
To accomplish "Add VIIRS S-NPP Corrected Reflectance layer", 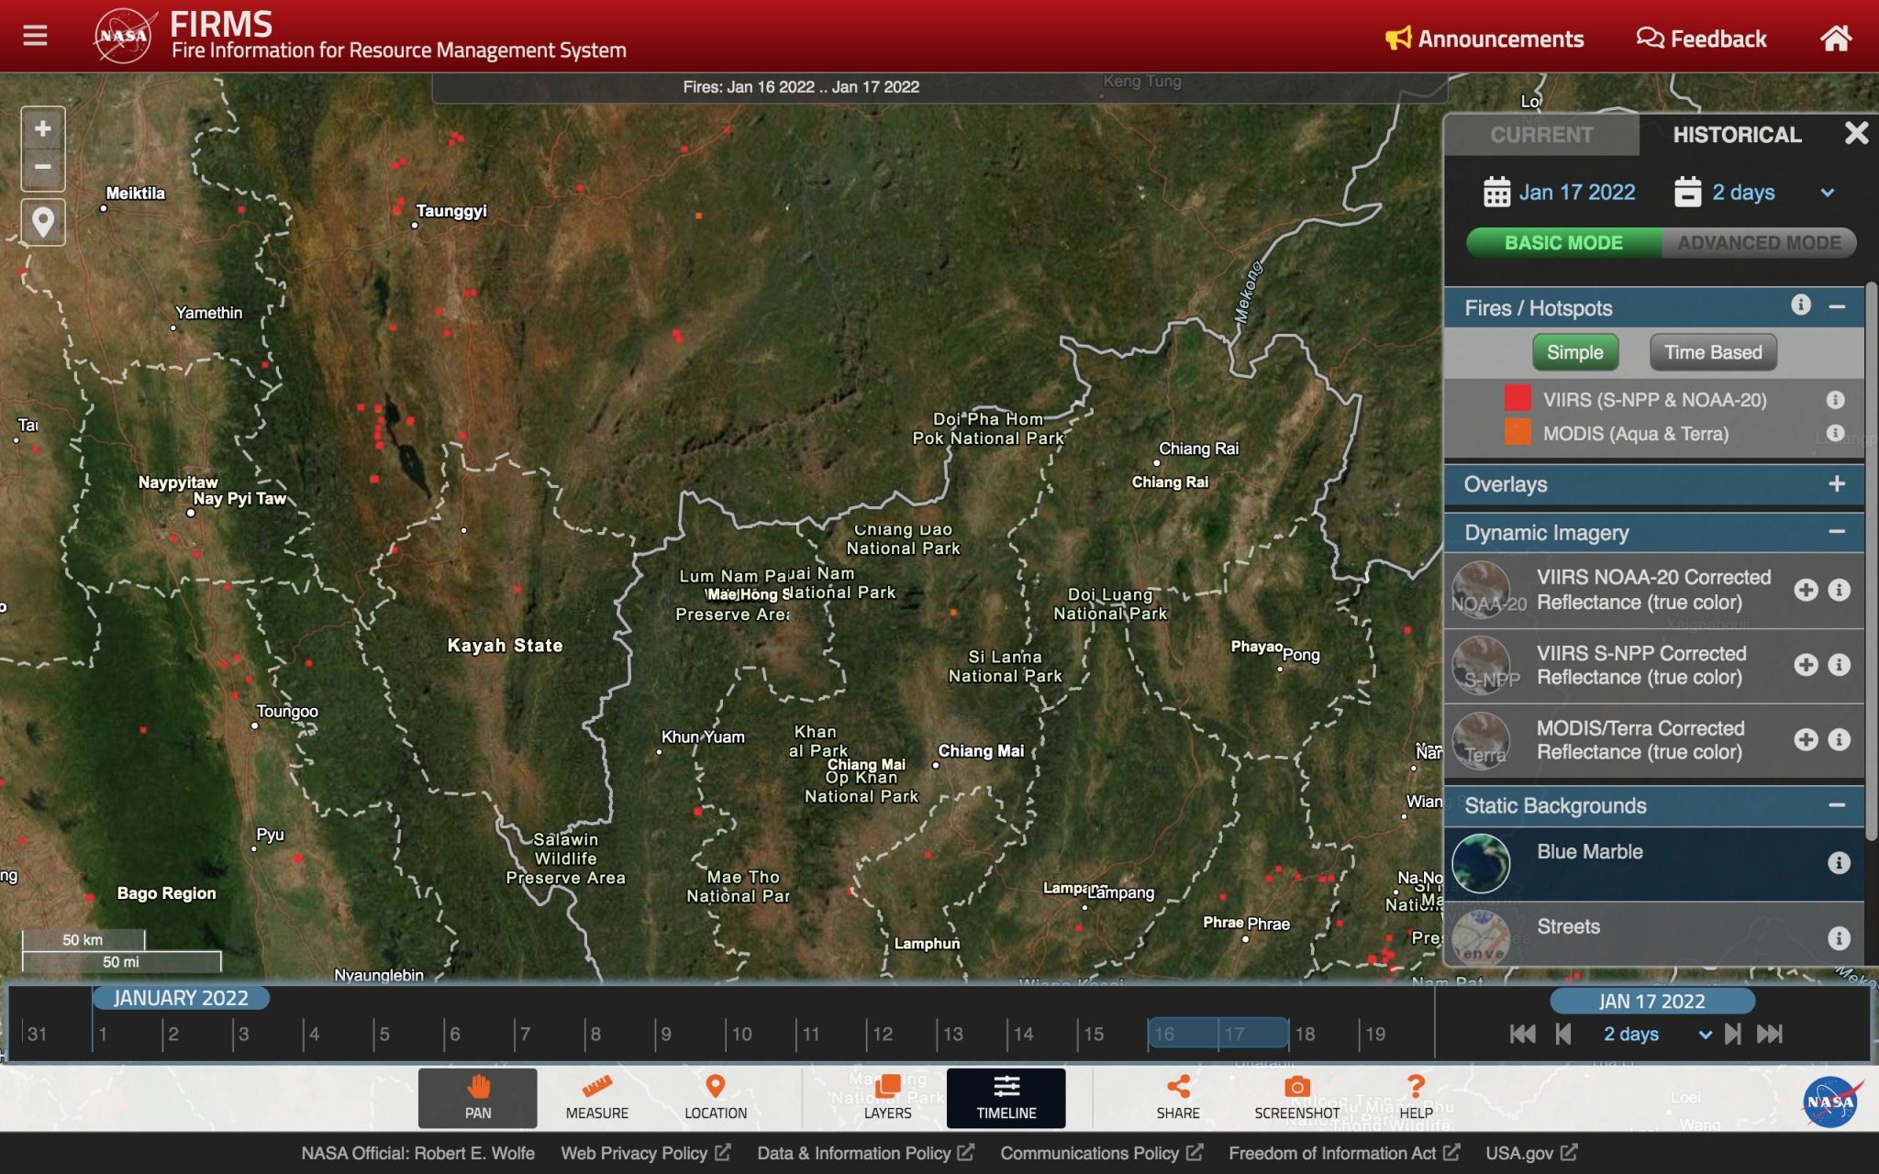I will coord(1806,665).
